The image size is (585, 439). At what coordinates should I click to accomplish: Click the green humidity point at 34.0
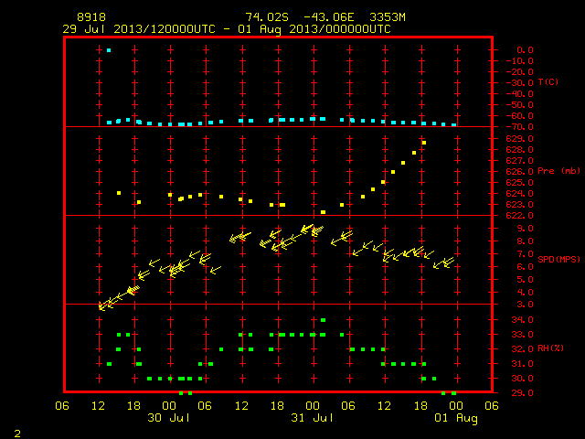[x=323, y=320]
